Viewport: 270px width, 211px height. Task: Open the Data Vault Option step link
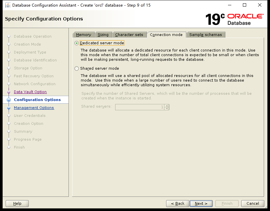tap(30, 92)
